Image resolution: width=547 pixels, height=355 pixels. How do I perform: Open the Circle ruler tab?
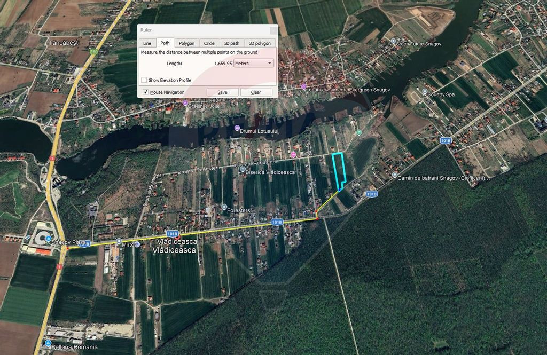coord(209,43)
